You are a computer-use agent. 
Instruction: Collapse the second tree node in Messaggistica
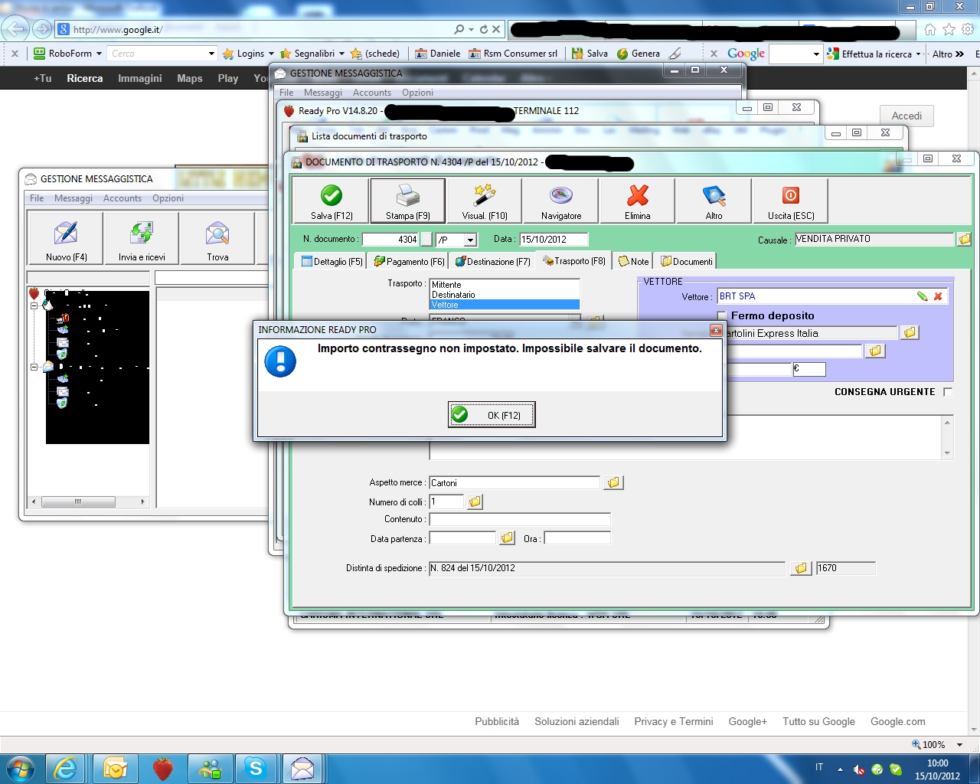click(34, 367)
